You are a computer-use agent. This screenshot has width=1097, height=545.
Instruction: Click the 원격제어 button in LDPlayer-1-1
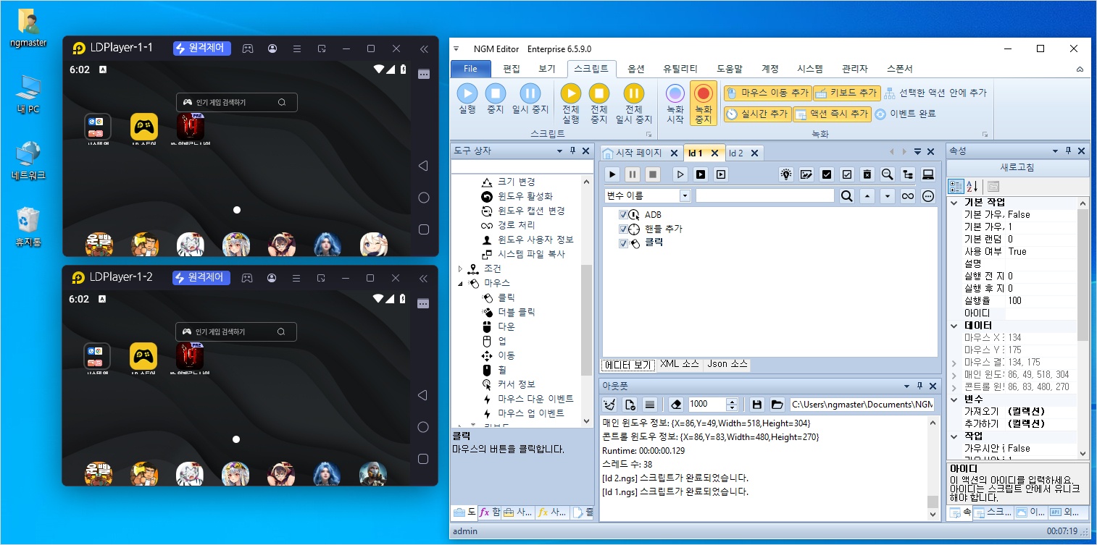pyautogui.click(x=202, y=48)
